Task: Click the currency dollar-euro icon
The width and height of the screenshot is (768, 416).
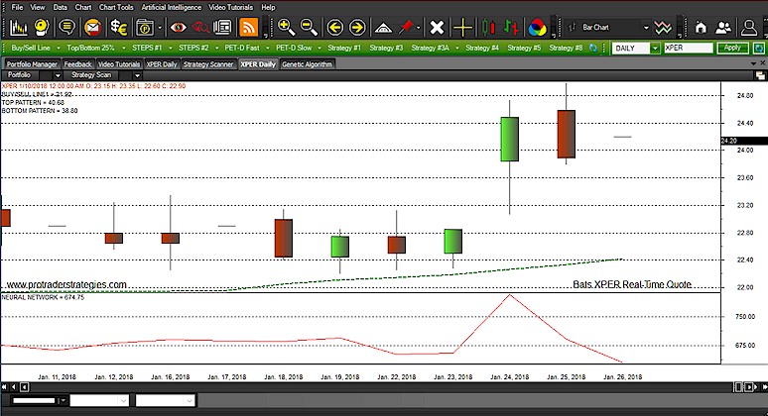Action: 119,27
